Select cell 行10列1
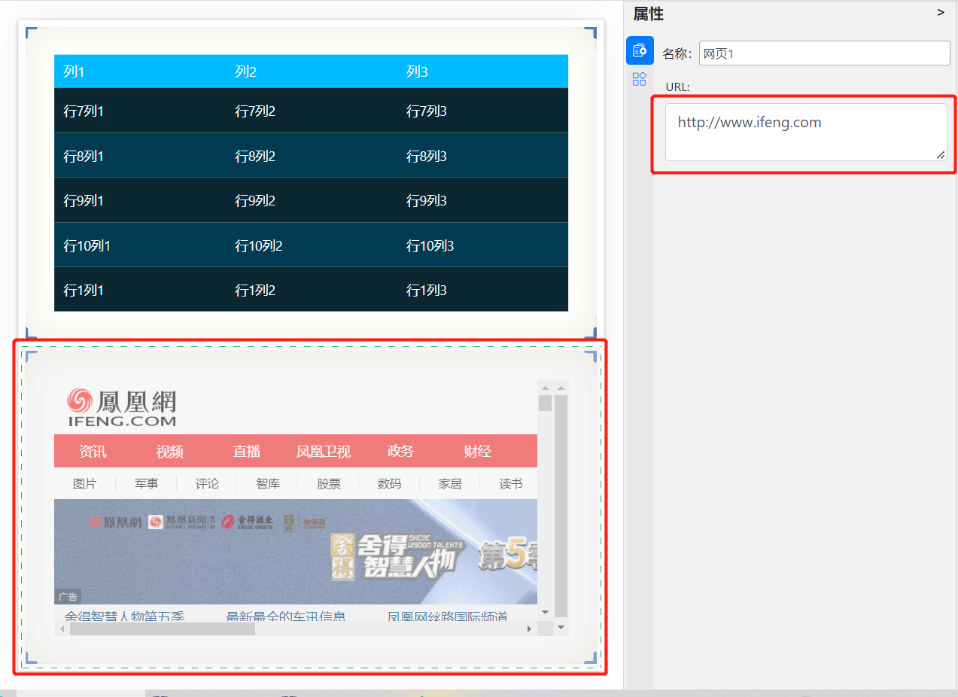 [87, 246]
